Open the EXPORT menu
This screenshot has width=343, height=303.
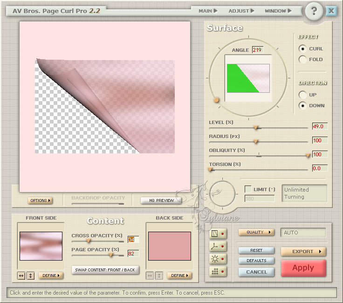point(303,252)
